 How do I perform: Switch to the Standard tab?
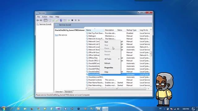[68, 92]
